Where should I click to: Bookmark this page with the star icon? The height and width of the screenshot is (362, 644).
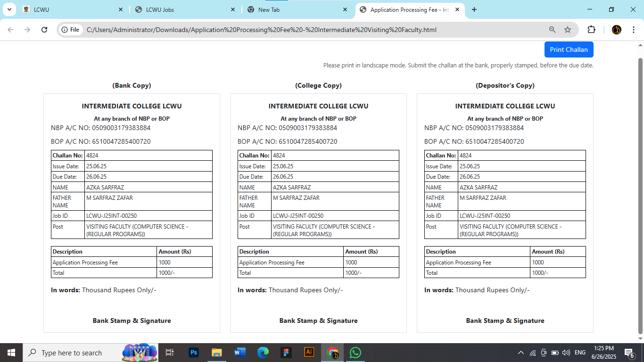pos(568,30)
